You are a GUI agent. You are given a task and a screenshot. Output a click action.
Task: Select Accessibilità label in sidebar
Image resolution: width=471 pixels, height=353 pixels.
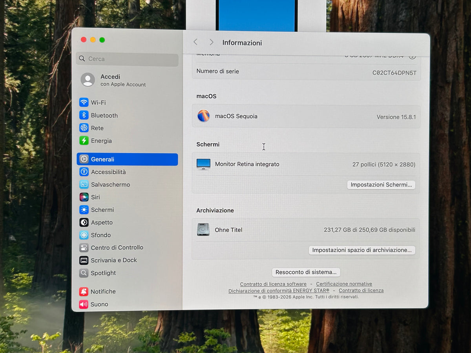108,172
